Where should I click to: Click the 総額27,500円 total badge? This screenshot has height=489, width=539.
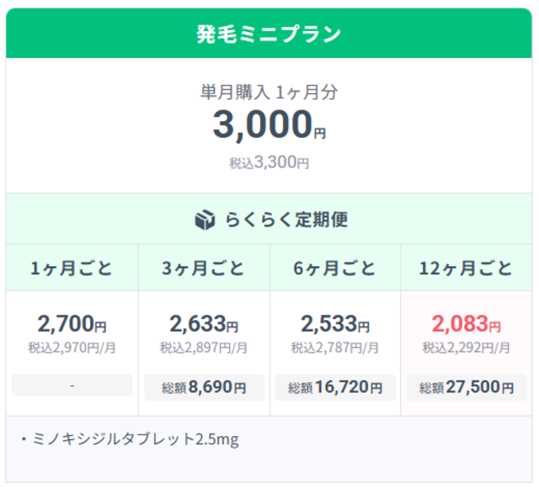pyautogui.click(x=467, y=387)
